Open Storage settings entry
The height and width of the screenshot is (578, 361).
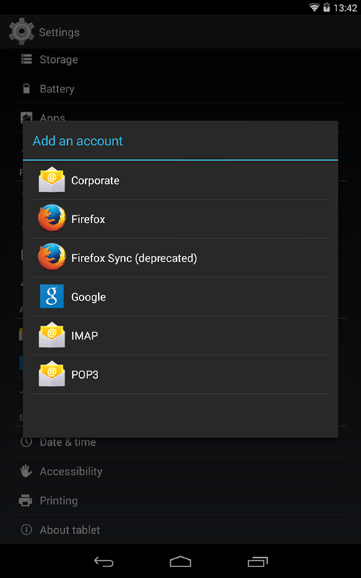[x=180, y=59]
